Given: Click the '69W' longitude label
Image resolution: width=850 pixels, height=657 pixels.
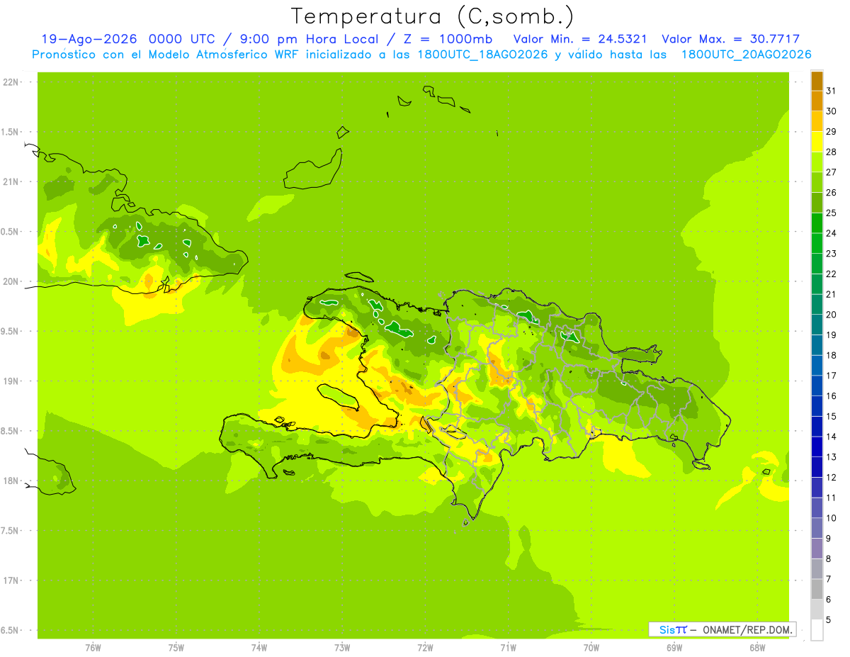Looking at the screenshot, I should point(674,647).
